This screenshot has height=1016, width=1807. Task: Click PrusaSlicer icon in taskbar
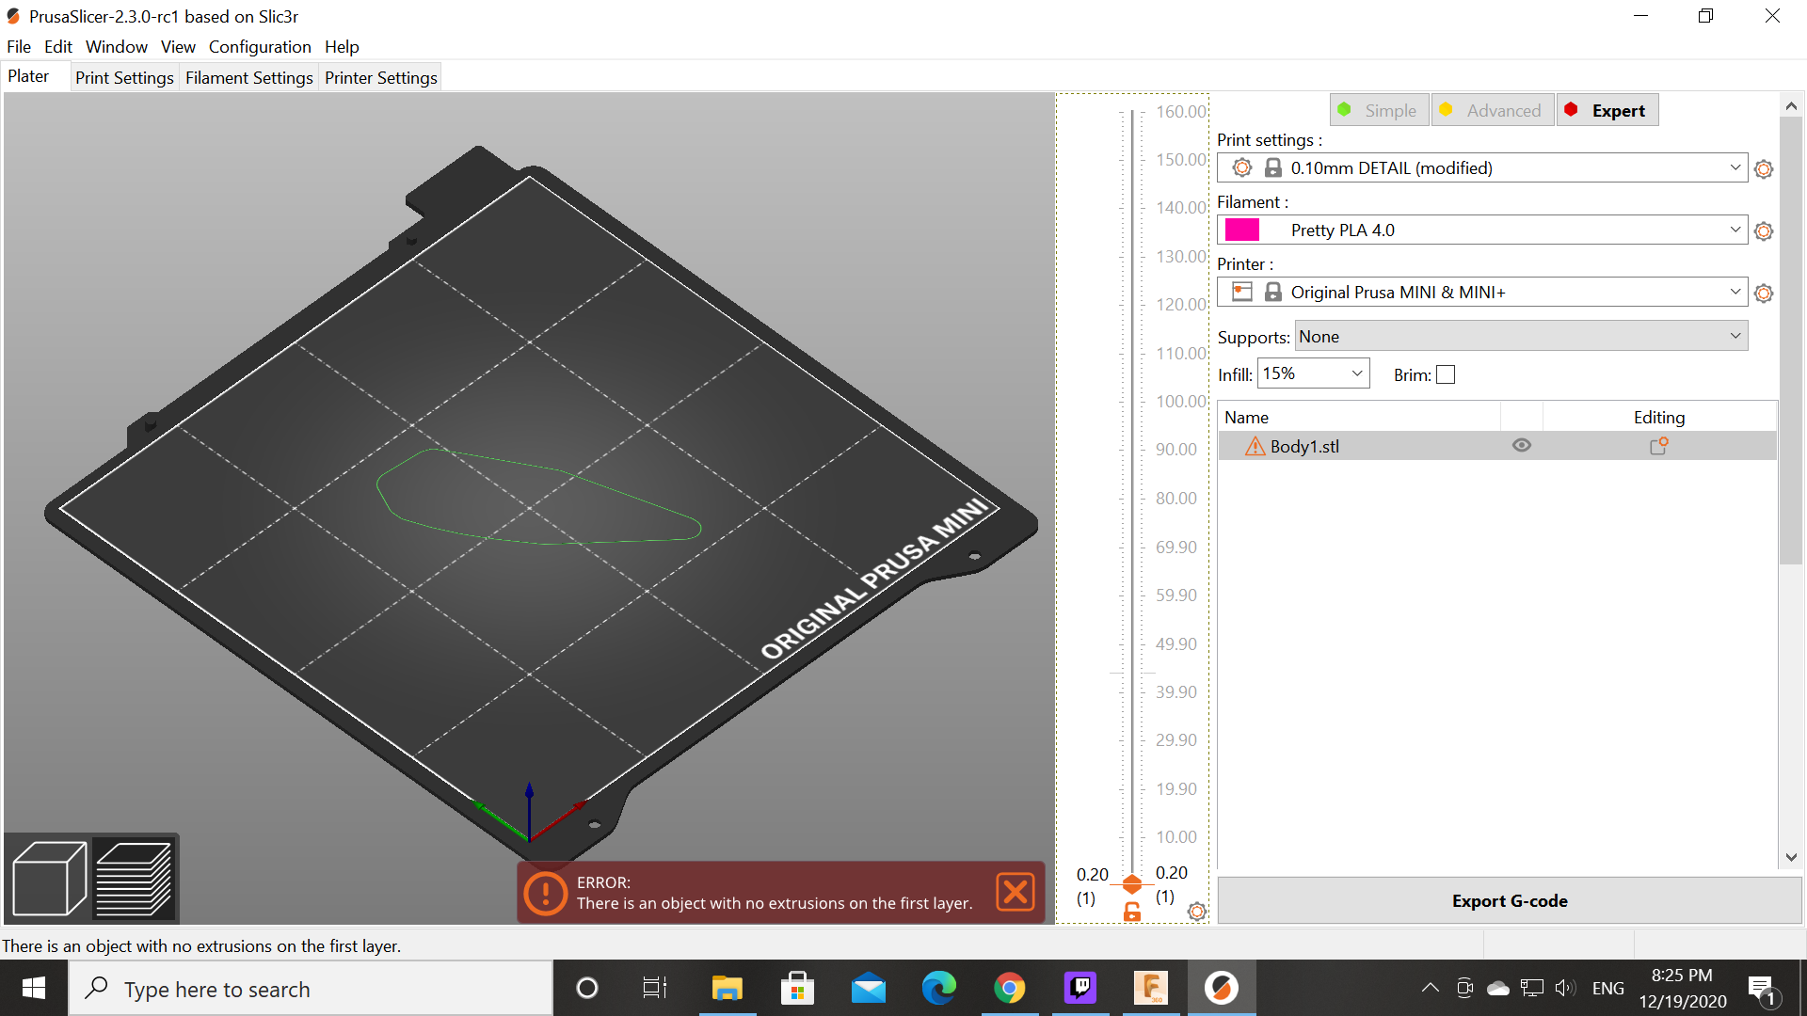(1221, 988)
